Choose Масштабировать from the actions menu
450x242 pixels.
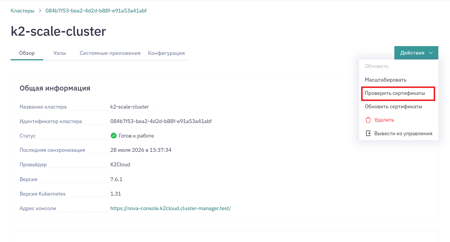pyautogui.click(x=398, y=80)
